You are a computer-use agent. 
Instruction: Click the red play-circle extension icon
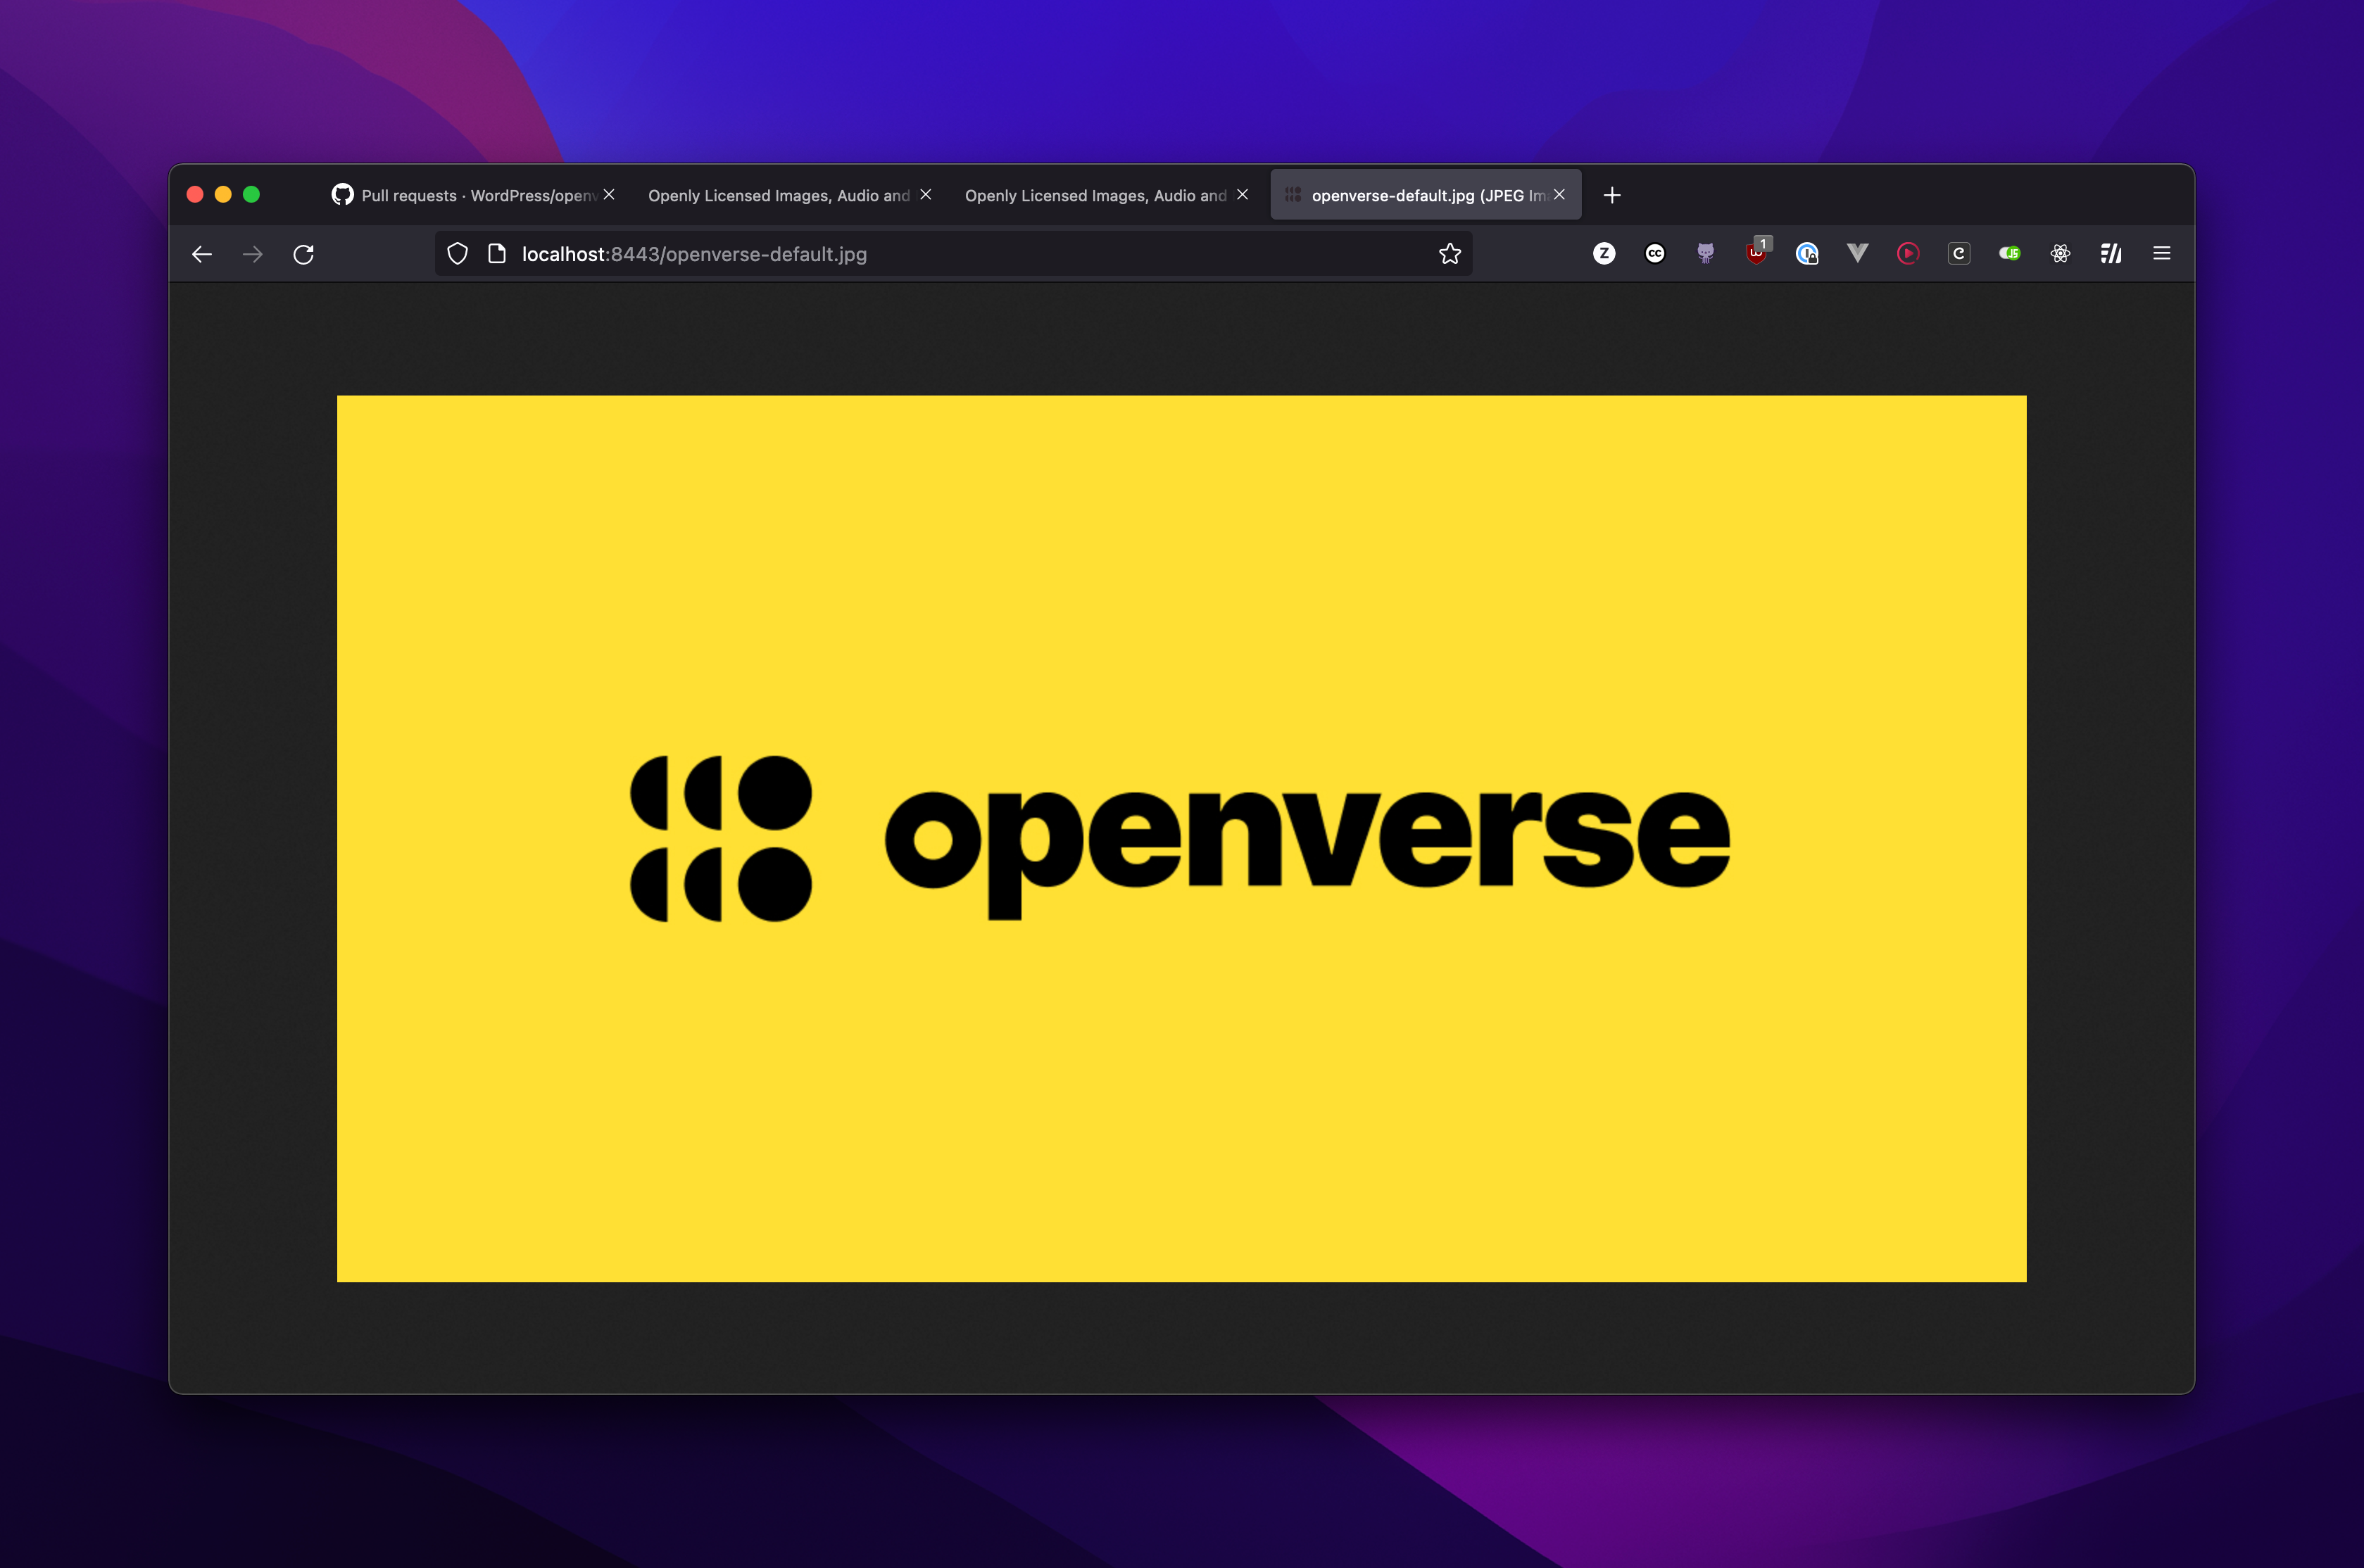(x=1908, y=254)
